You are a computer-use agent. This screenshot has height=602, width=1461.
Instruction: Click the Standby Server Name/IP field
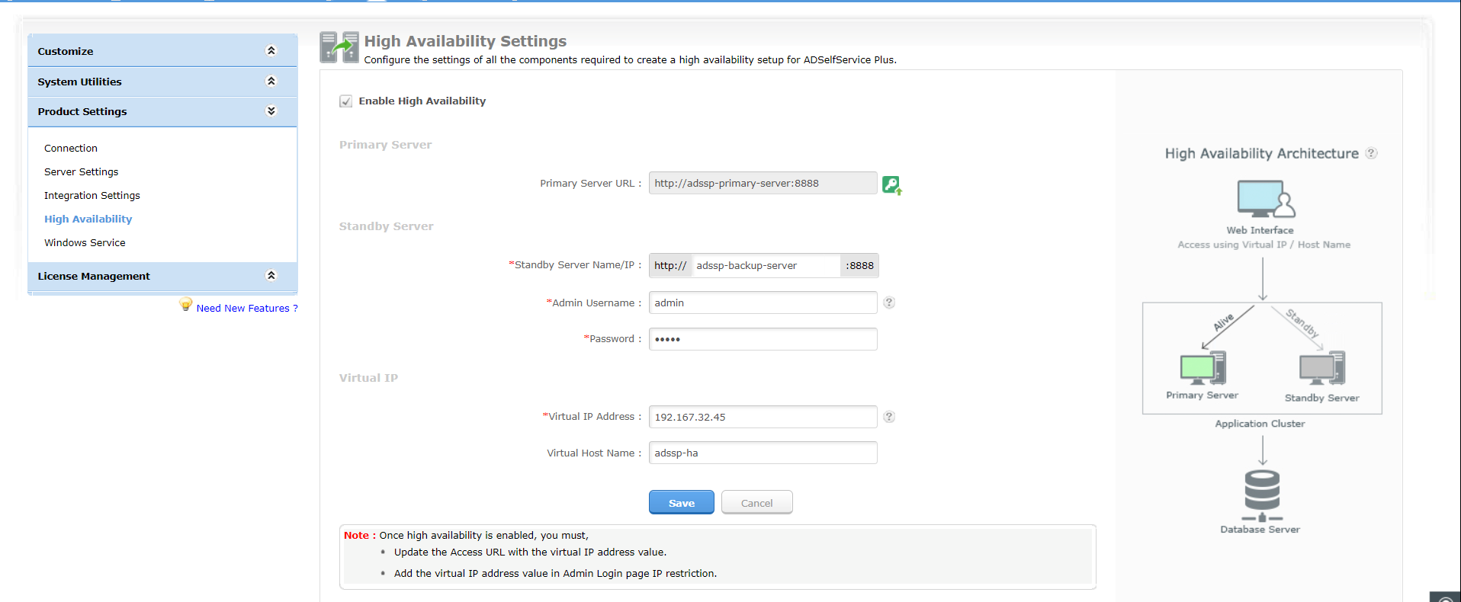(766, 265)
